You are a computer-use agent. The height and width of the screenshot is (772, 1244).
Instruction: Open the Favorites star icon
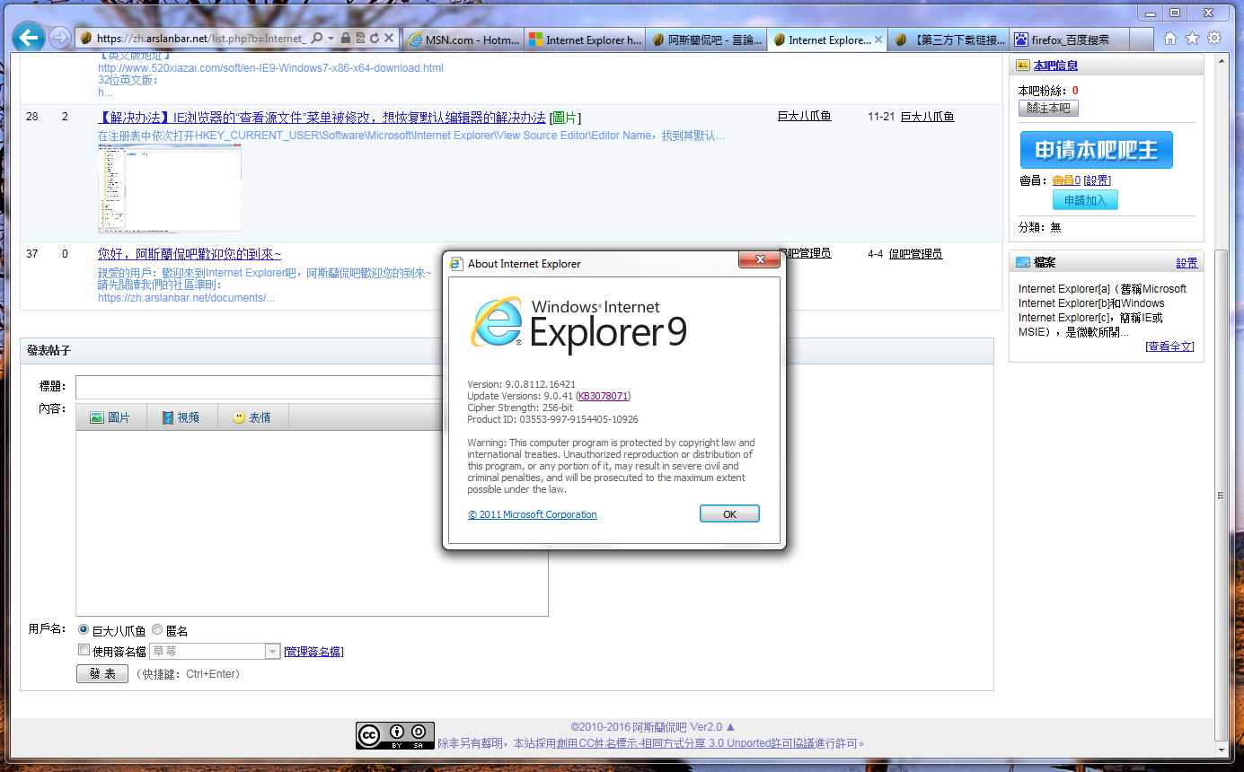(x=1192, y=38)
